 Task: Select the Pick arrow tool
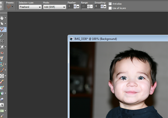[x=2, y=24]
